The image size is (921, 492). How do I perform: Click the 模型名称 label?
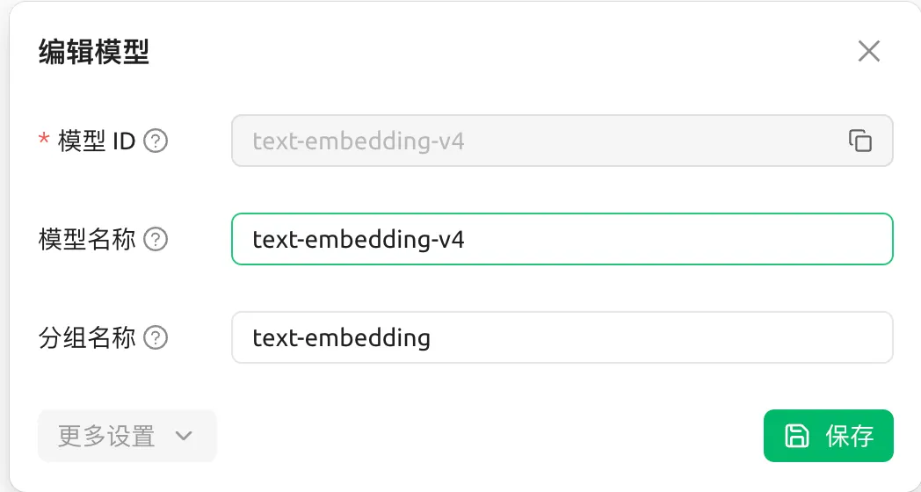tap(87, 239)
